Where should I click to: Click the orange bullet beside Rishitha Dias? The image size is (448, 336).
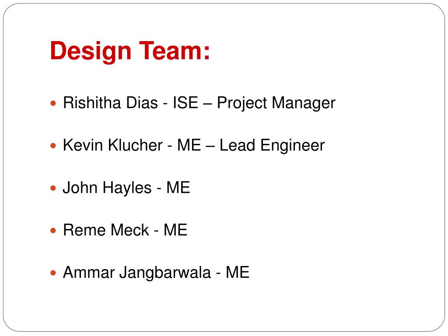(53, 103)
